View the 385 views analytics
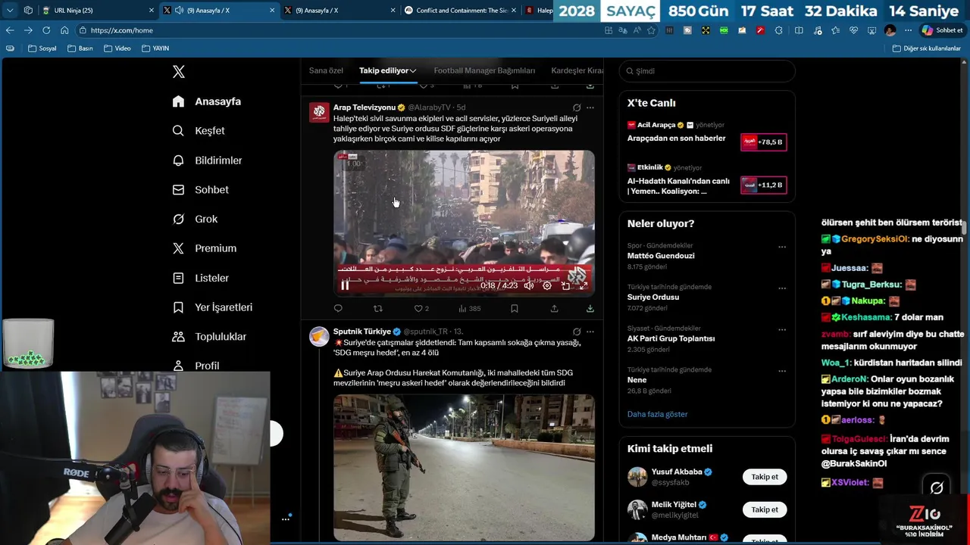The height and width of the screenshot is (545, 970). (470, 309)
